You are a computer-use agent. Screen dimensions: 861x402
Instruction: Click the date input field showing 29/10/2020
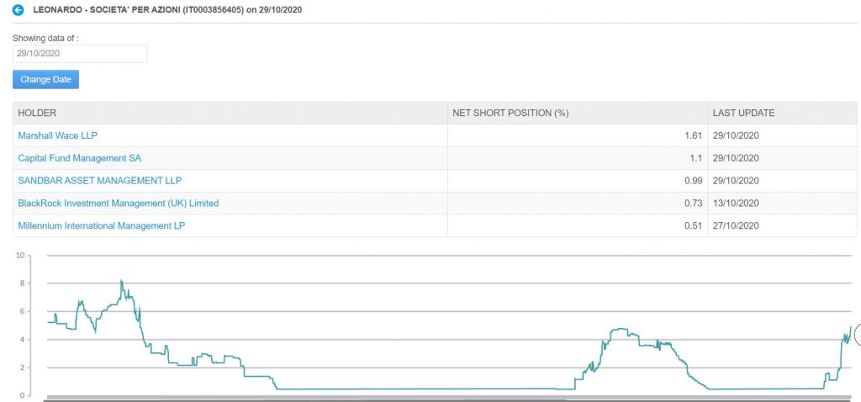click(80, 54)
